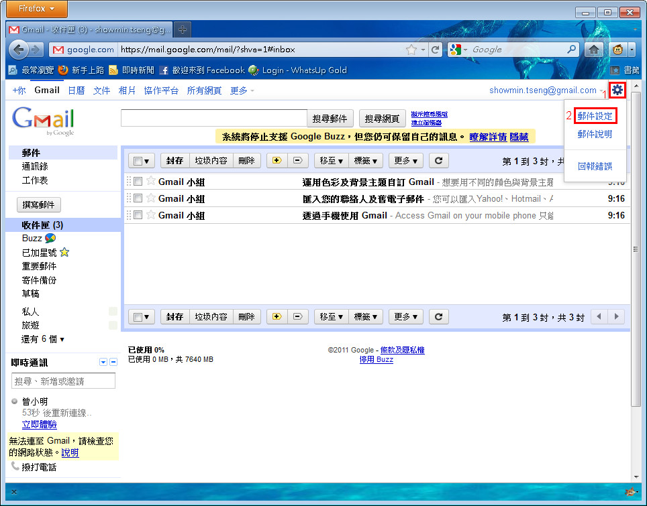Click the 隱藏 link in Buzz notice
Screen dimensions: 647x506
coord(519,137)
